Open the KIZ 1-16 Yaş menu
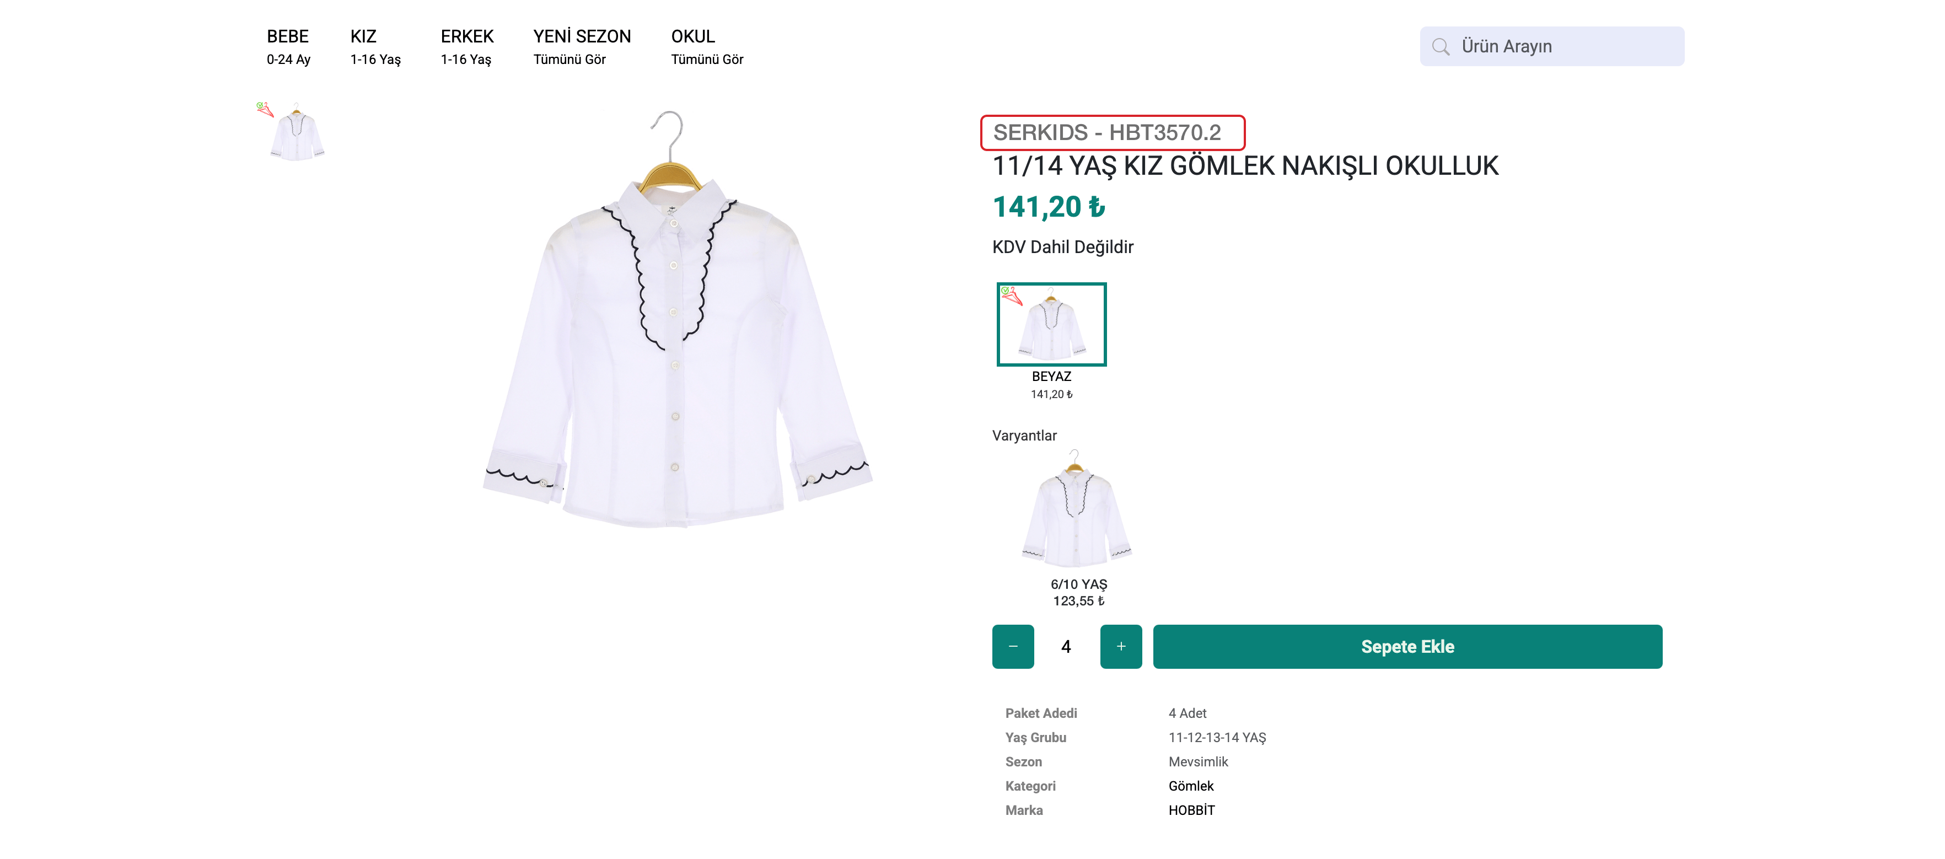 tap(375, 46)
